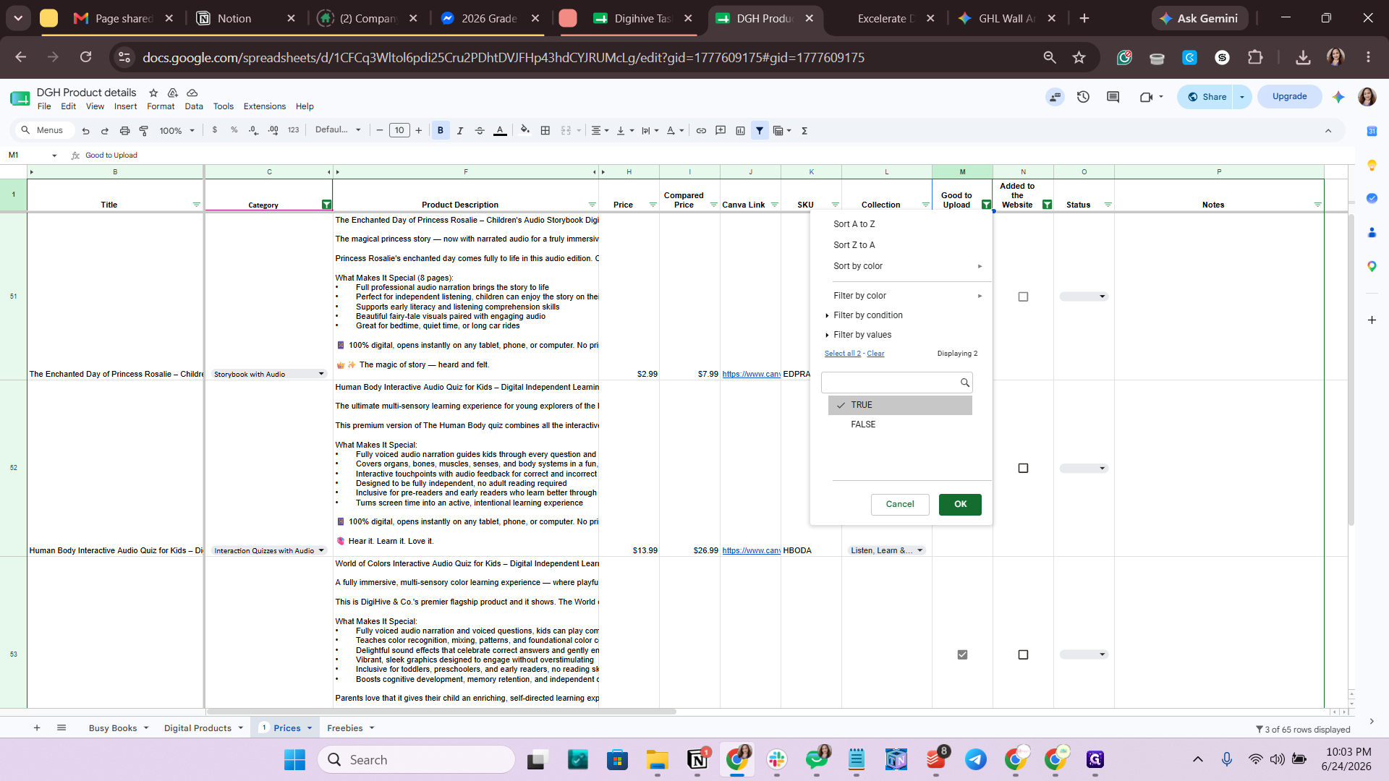Click Decrease decimal places icon

[x=253, y=130]
